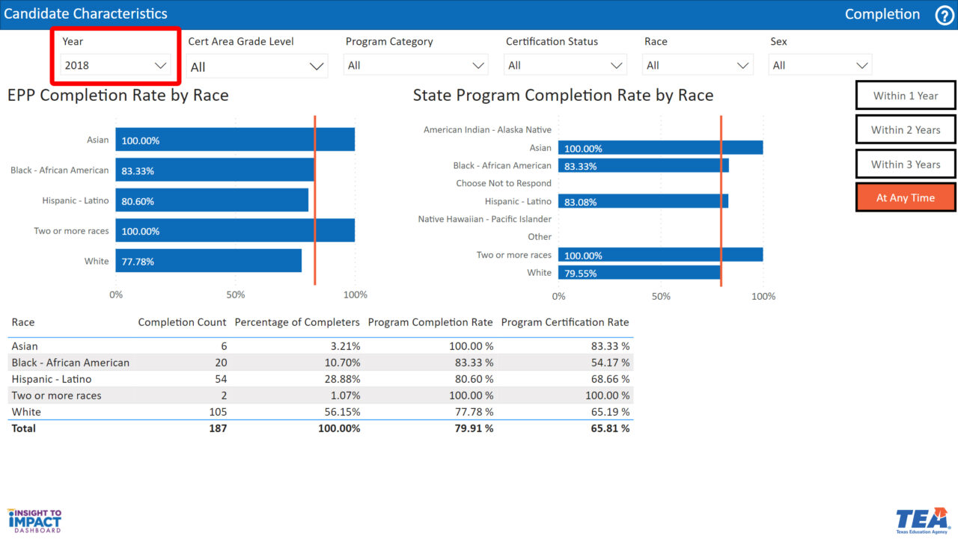Open the Race filter dropdown
The width and height of the screenshot is (958, 545).
(x=697, y=66)
